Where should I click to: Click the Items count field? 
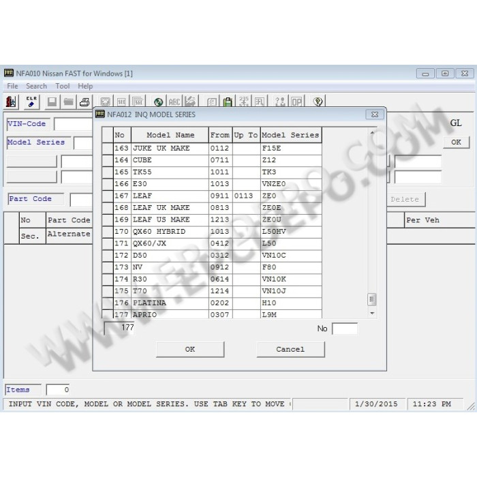[58, 390]
